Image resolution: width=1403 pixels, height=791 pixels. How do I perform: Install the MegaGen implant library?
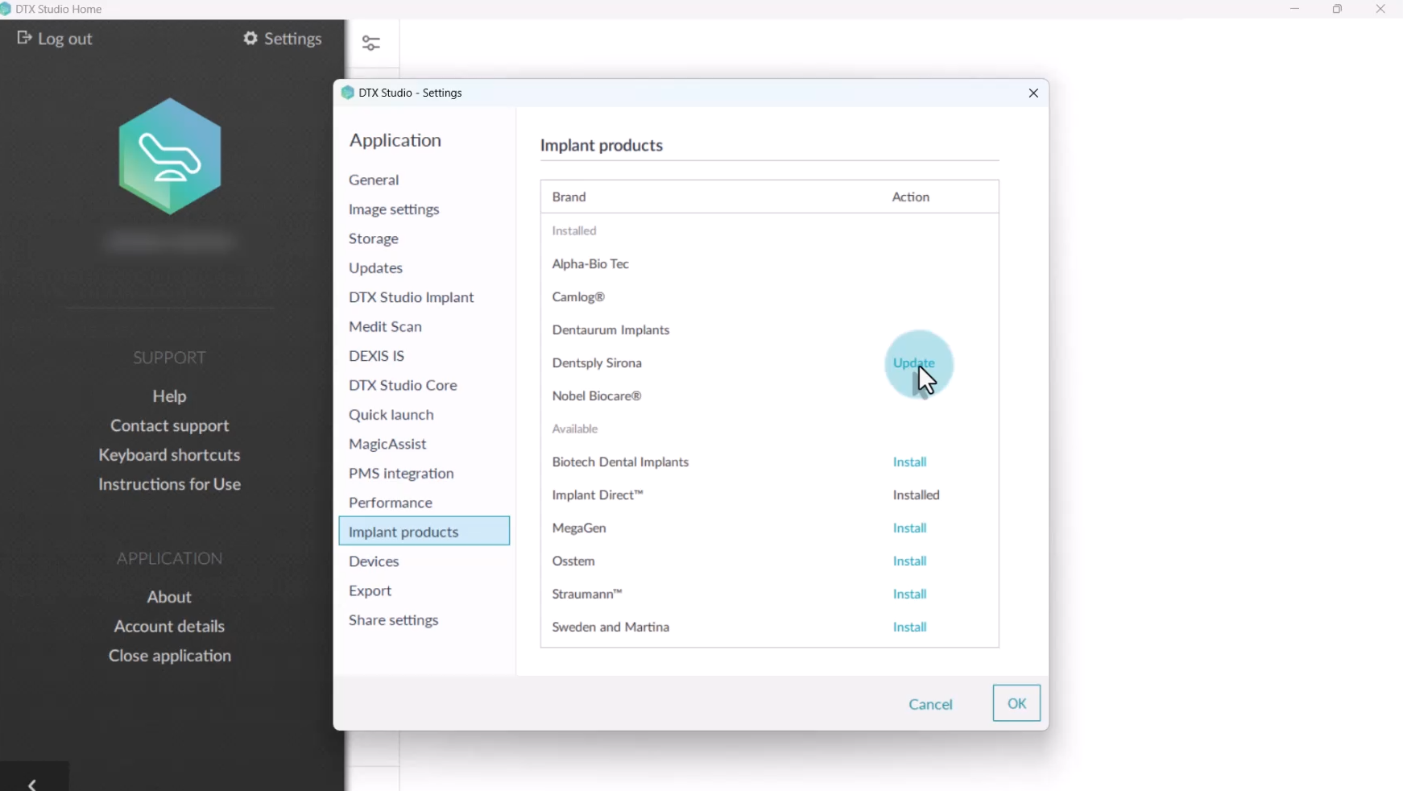coord(909,528)
